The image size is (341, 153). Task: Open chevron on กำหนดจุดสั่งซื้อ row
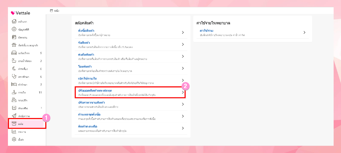183,116
